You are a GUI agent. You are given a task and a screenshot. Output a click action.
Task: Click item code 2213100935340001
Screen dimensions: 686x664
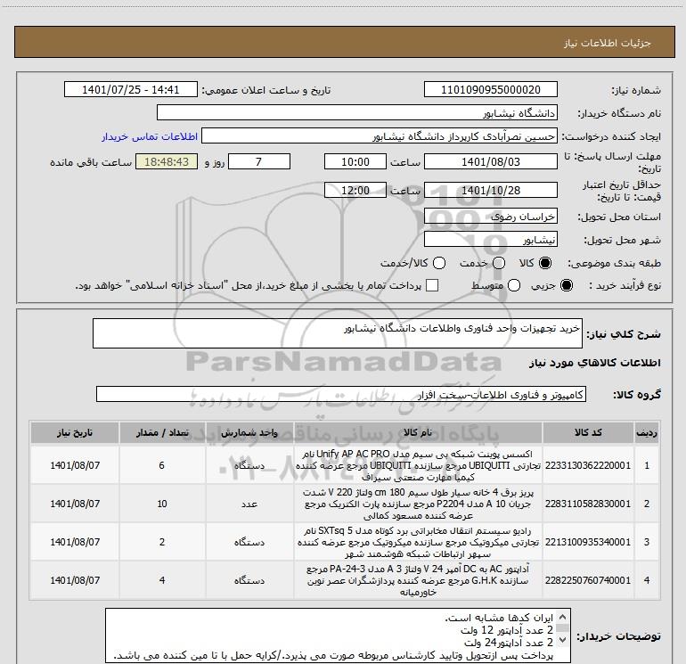[x=588, y=542]
